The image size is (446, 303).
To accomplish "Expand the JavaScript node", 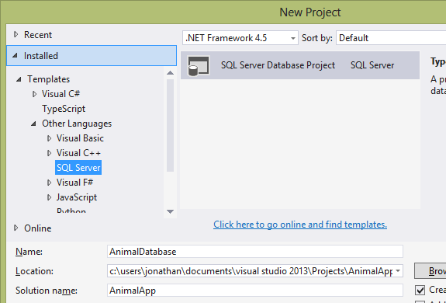I will pyautogui.click(x=49, y=197).
